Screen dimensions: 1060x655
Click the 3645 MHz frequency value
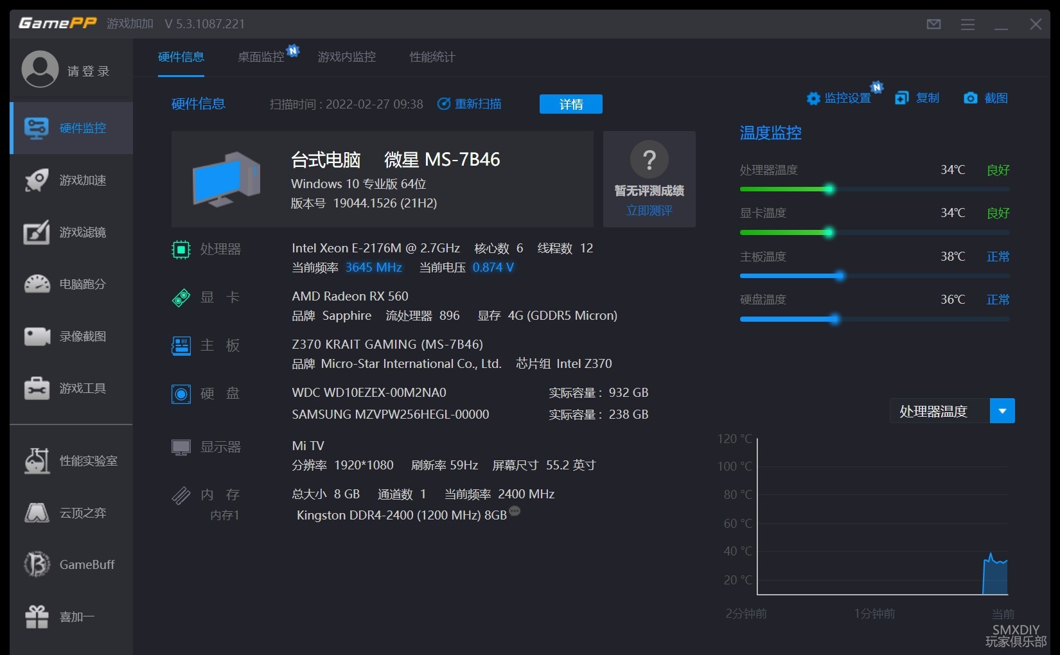(x=374, y=267)
